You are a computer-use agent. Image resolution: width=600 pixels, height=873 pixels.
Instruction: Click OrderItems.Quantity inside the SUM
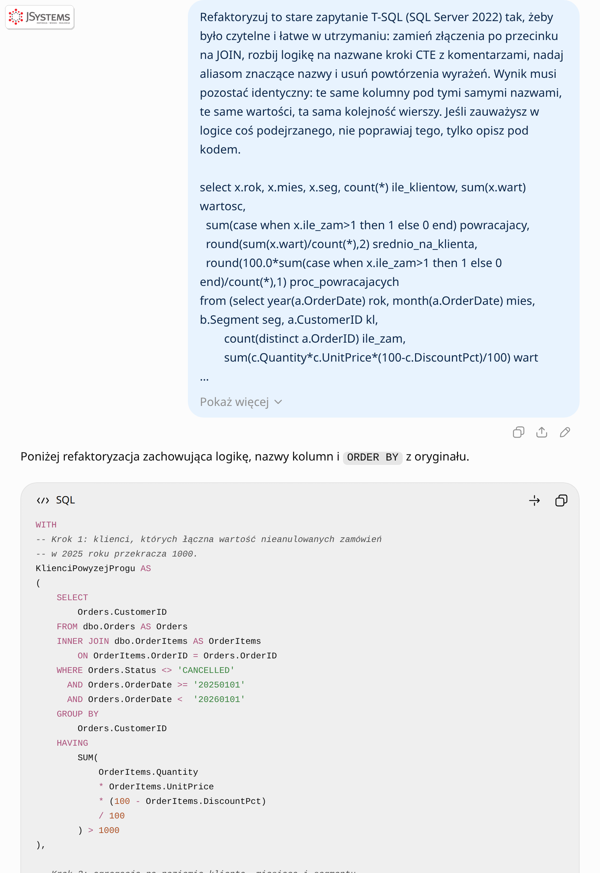pyautogui.click(x=148, y=772)
